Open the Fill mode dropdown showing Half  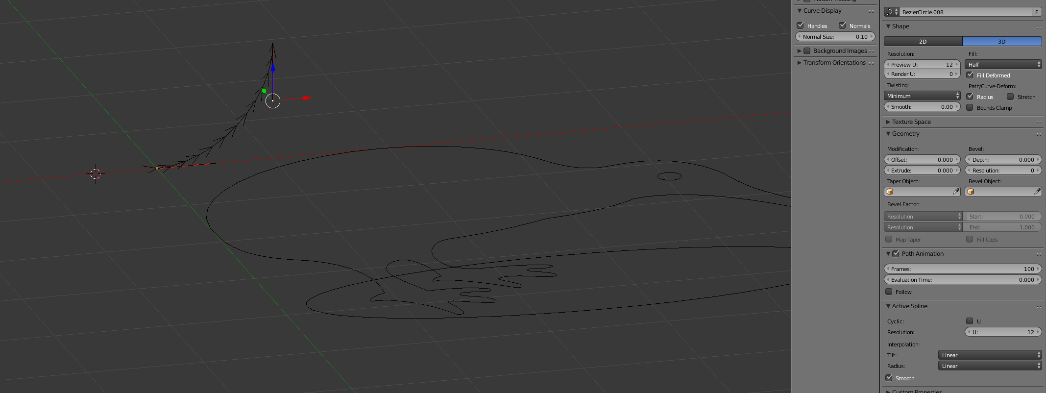pyautogui.click(x=1003, y=64)
